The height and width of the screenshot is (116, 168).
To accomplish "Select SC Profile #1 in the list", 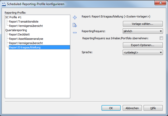I will pyautogui.click(x=14, y=17).
